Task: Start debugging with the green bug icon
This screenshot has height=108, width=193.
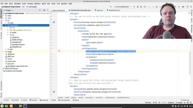Action: tap(138, 7)
